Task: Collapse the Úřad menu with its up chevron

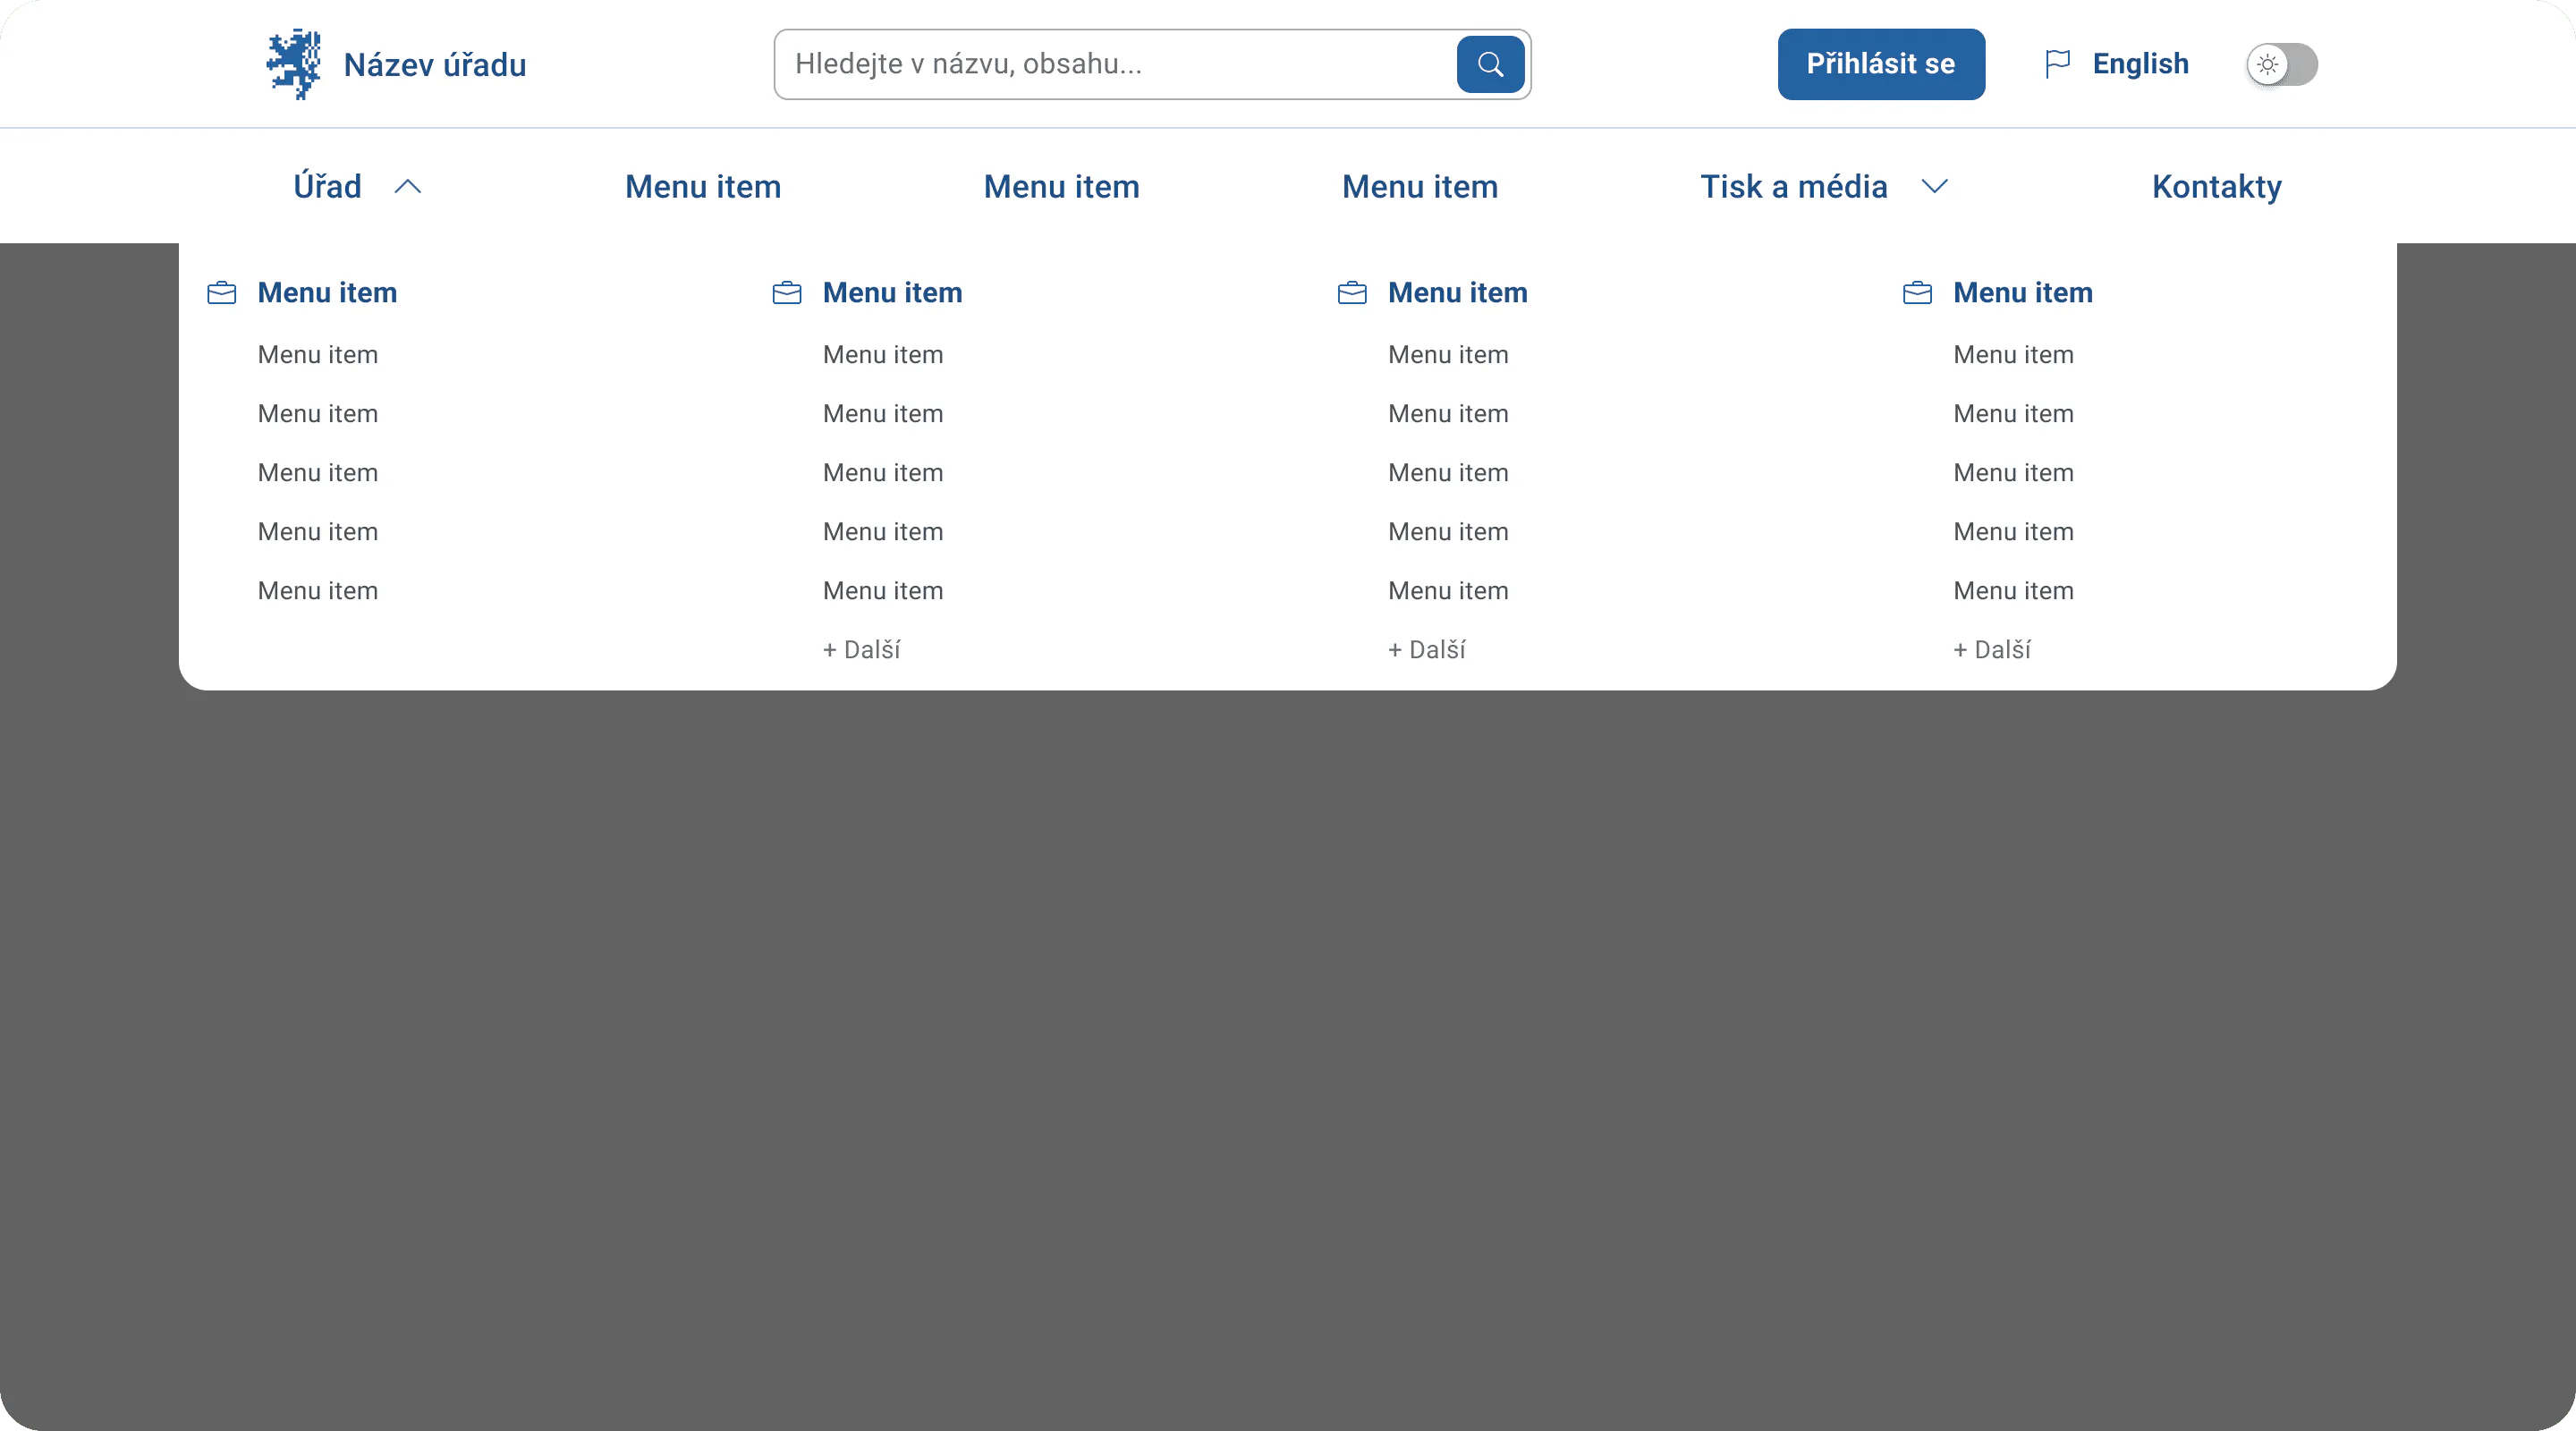Action: point(408,187)
